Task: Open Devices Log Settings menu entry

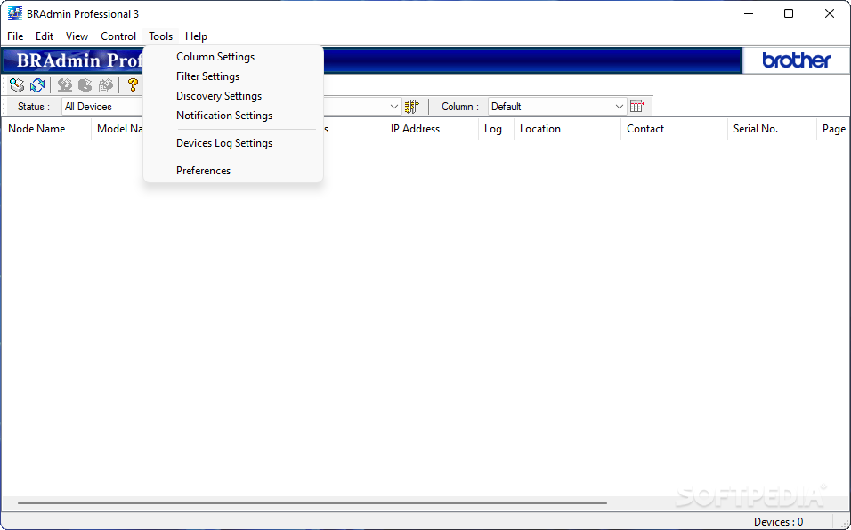Action: [233, 143]
